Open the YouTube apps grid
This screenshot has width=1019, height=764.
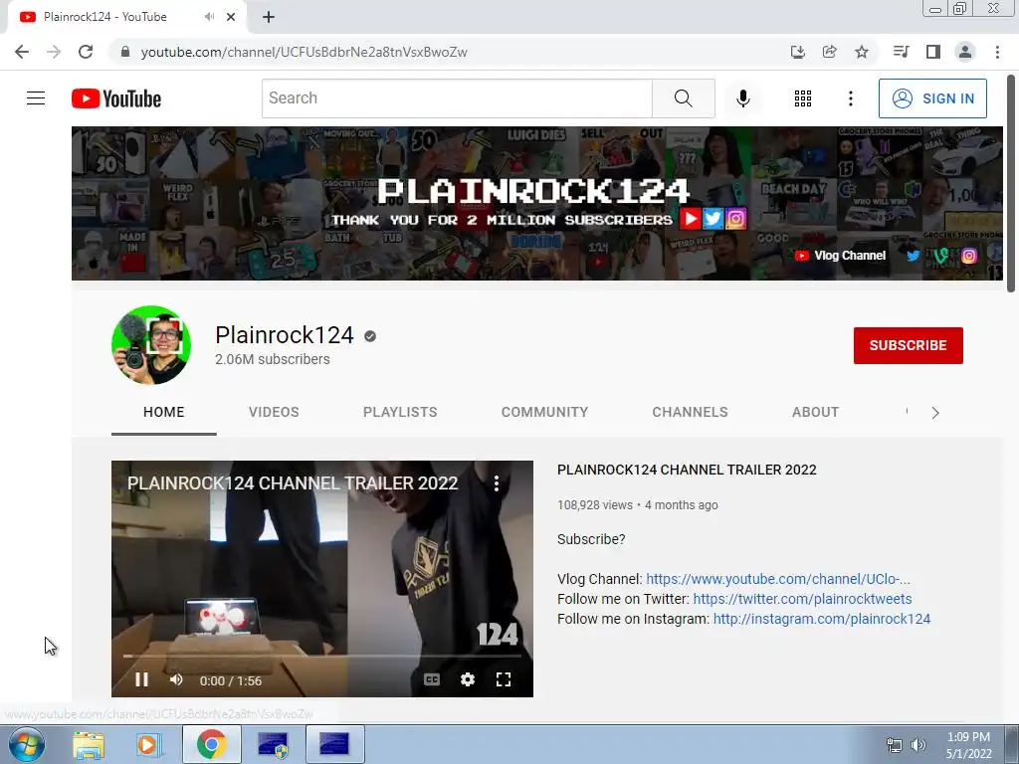click(803, 98)
